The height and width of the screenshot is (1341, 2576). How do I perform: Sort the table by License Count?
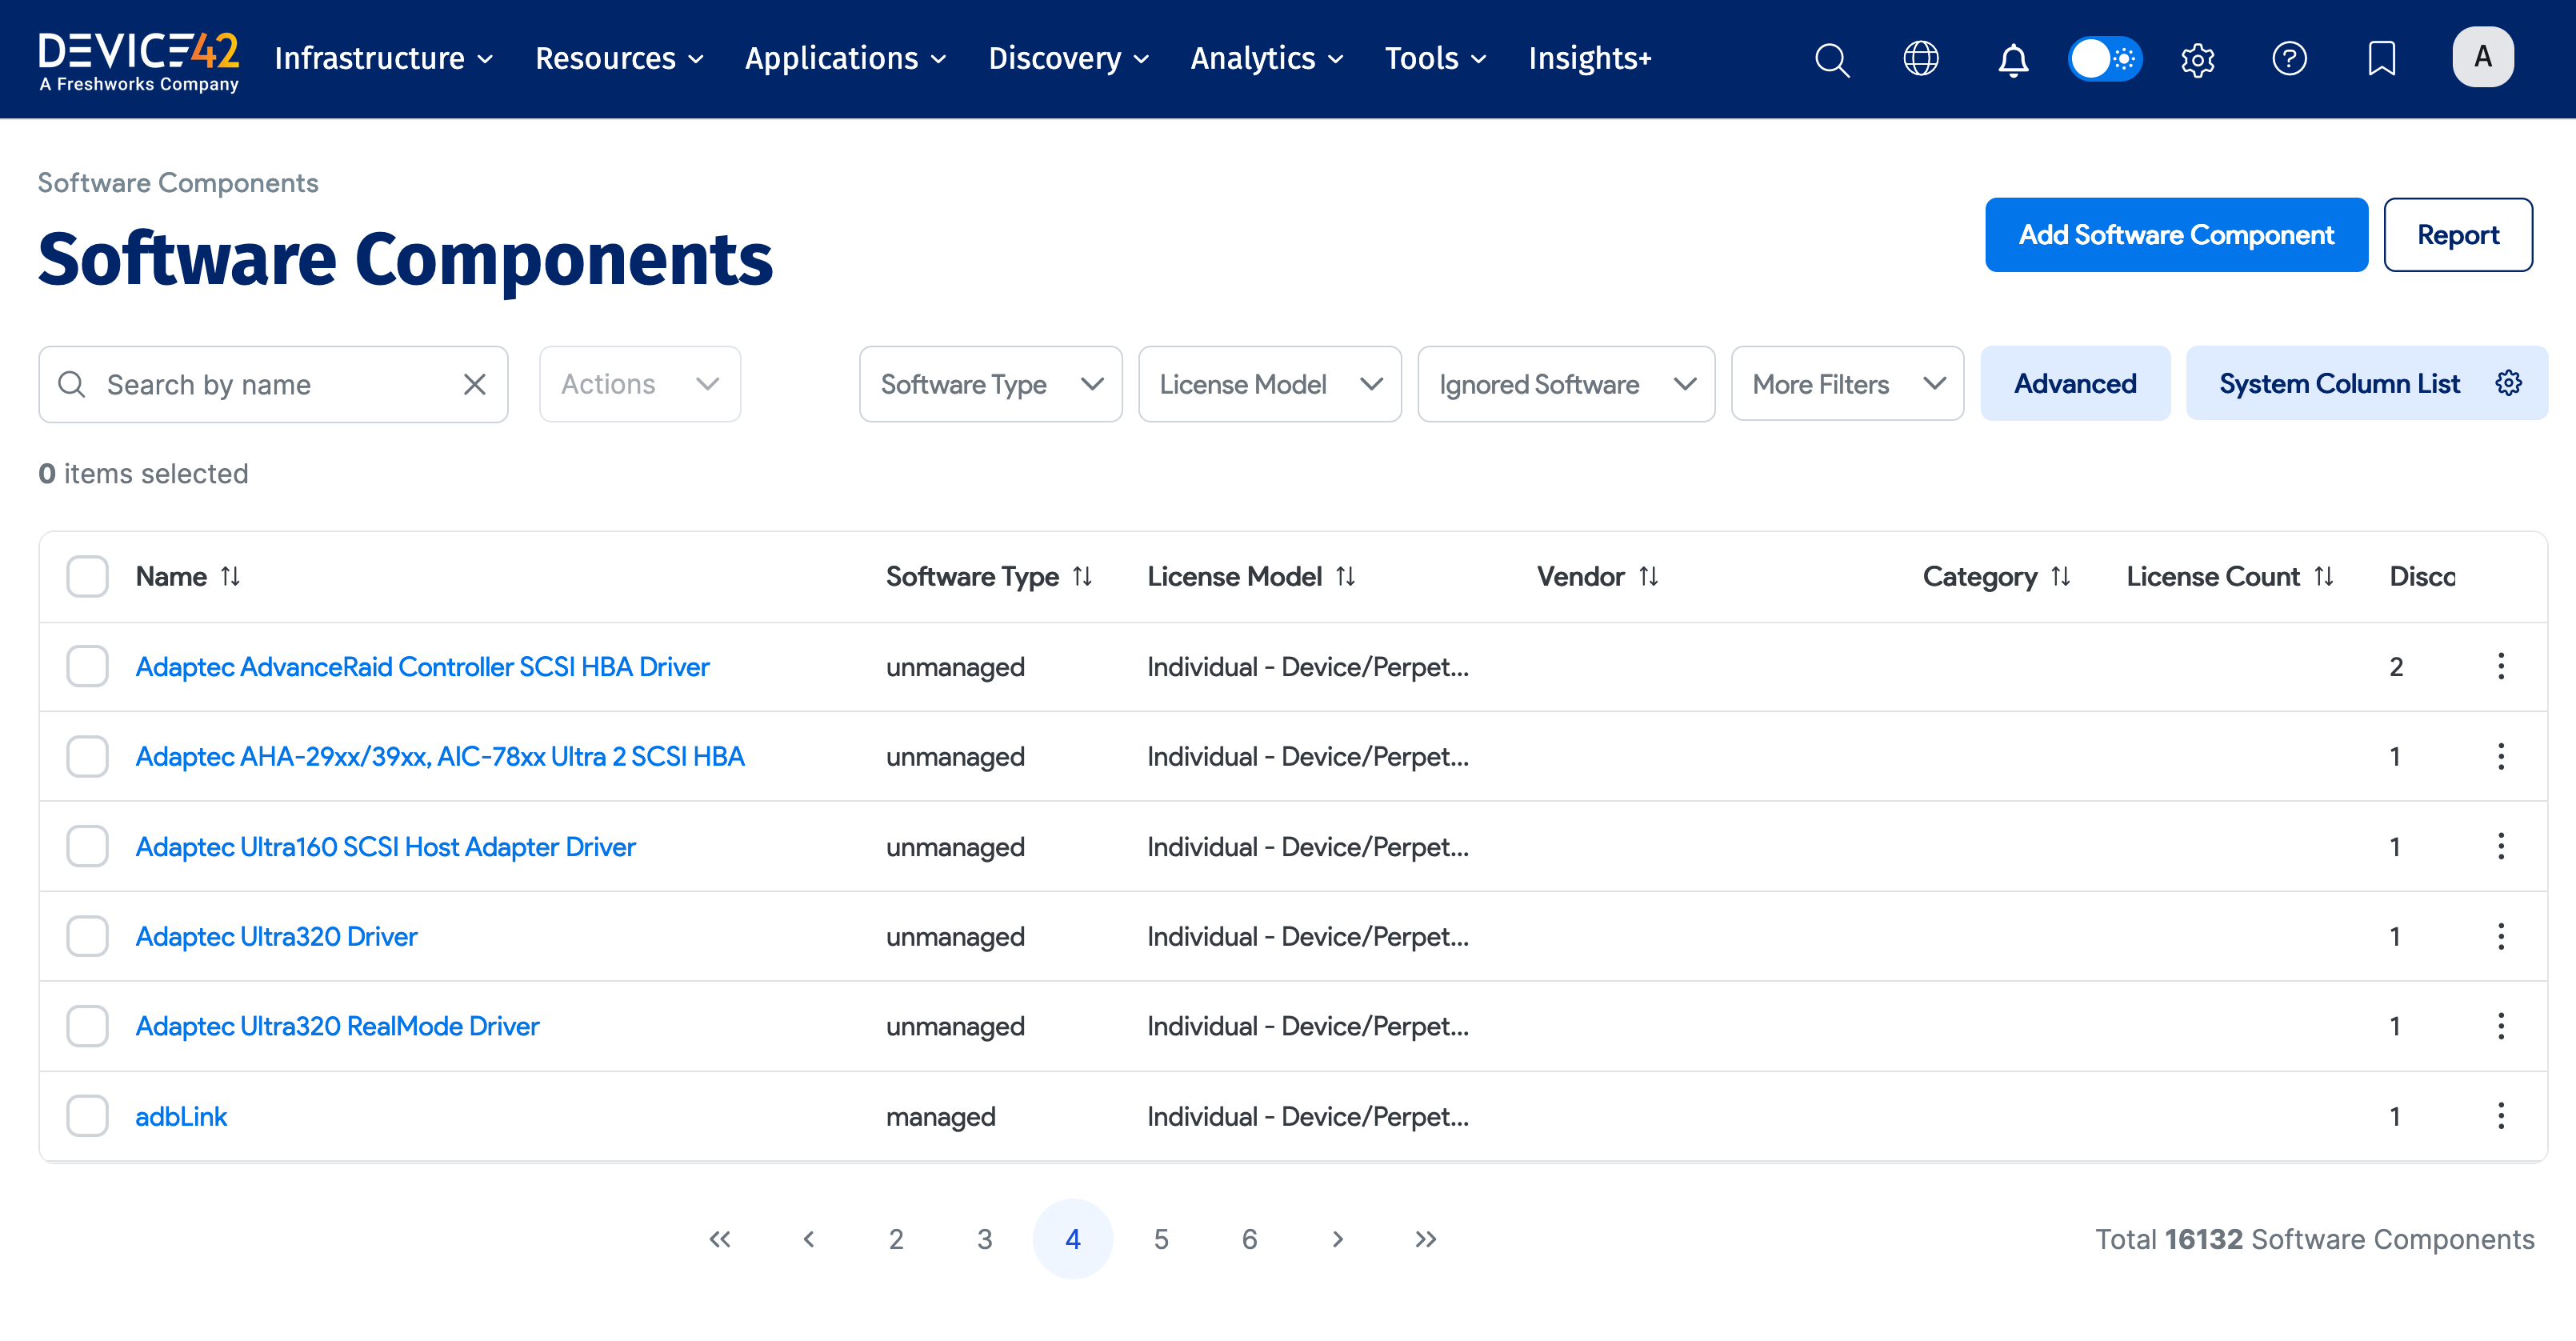(2325, 576)
